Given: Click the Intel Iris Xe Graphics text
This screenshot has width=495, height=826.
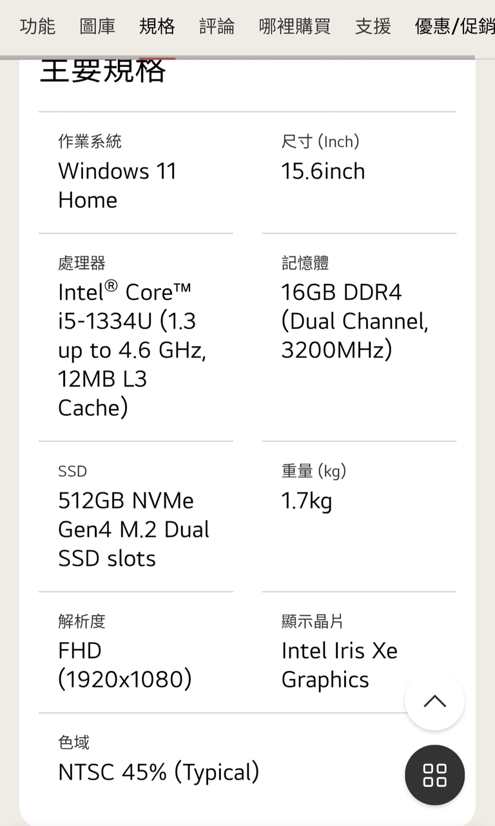Looking at the screenshot, I should (x=339, y=665).
